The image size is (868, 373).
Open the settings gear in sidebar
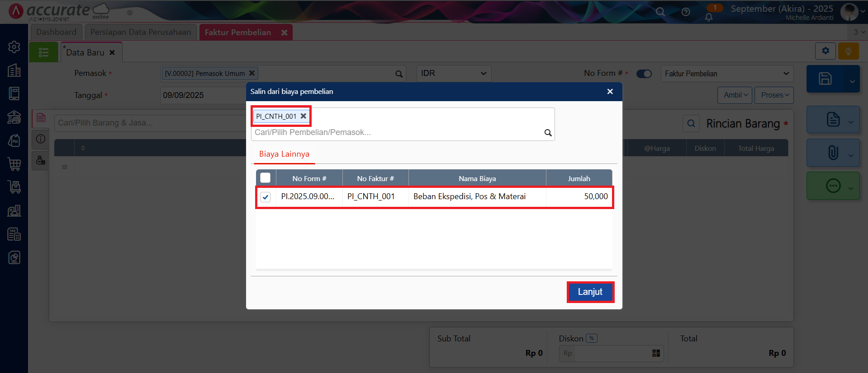14,47
